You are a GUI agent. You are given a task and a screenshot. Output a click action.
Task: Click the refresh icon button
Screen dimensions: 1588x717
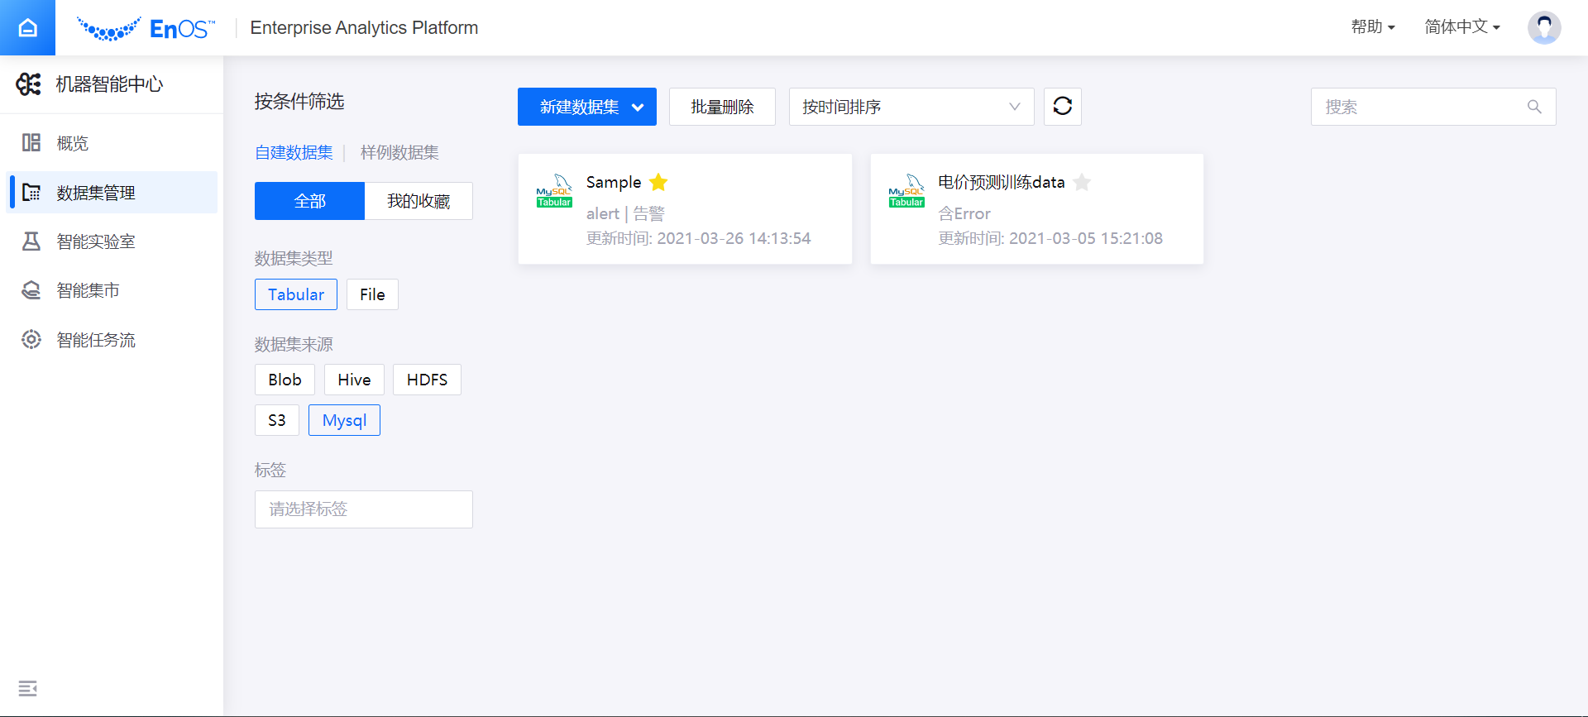1062,107
